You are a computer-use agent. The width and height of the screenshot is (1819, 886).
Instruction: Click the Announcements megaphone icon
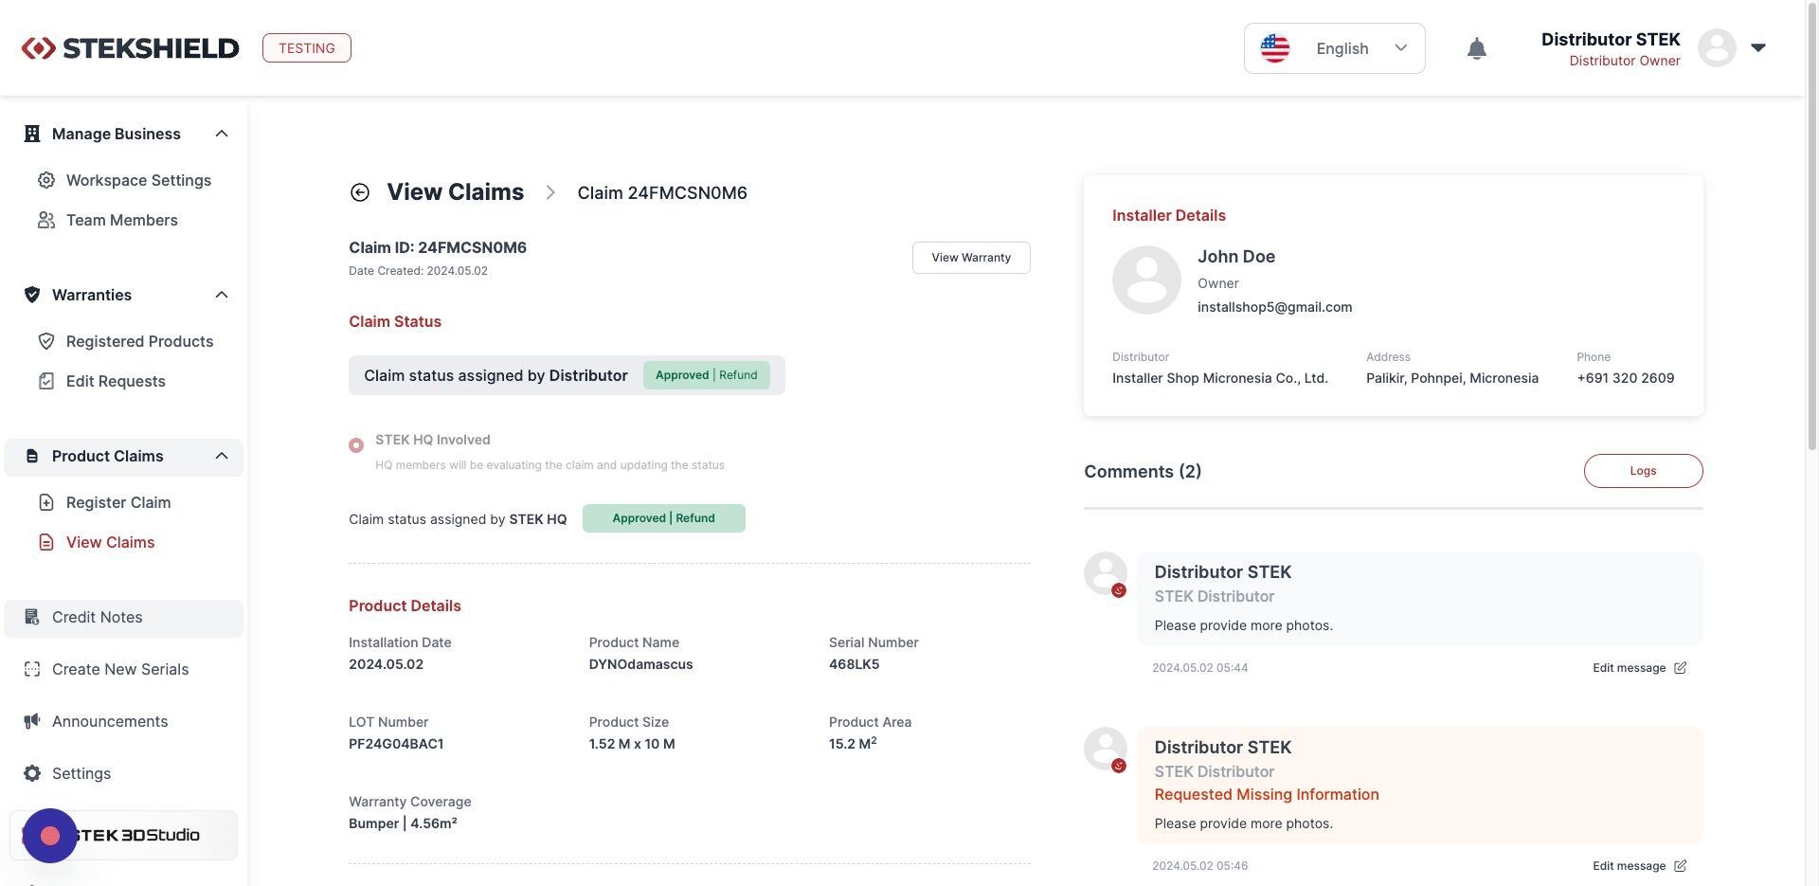pos(32,721)
